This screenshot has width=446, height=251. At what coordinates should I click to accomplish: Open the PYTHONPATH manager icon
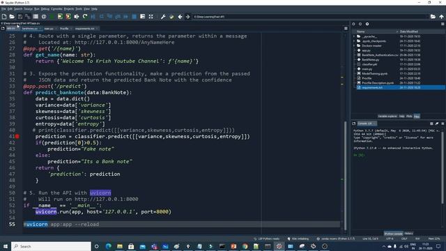pos(171,17)
